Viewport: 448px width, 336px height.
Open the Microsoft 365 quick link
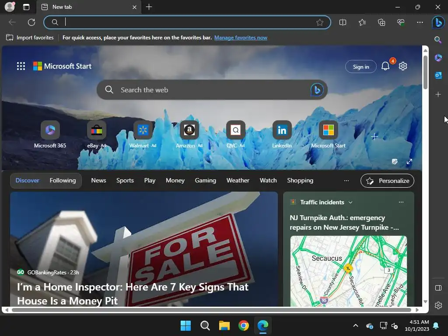pyautogui.click(x=50, y=134)
